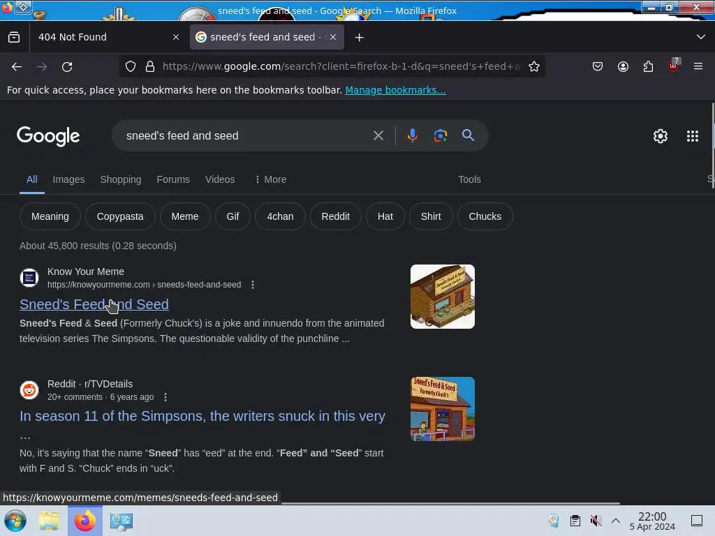The image size is (715, 536).
Task: Open Google quick settings gear
Action: tap(661, 136)
